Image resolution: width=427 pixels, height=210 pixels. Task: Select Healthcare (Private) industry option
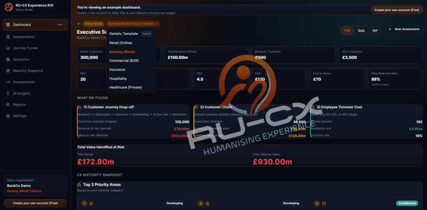pyautogui.click(x=126, y=87)
